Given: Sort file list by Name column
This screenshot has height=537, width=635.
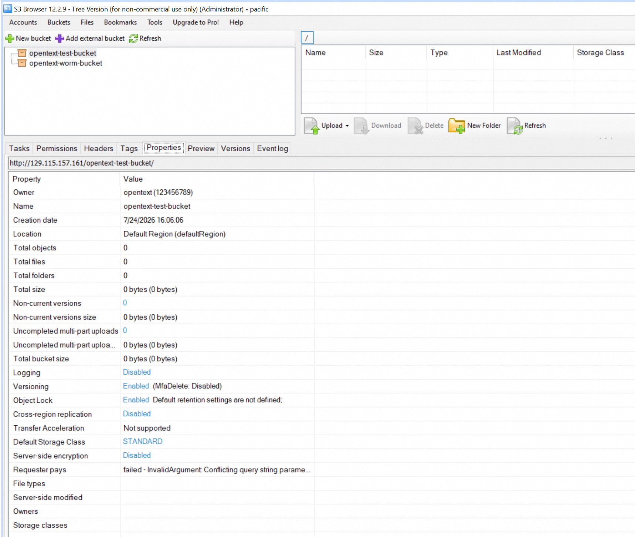Looking at the screenshot, I should pyautogui.click(x=333, y=53).
